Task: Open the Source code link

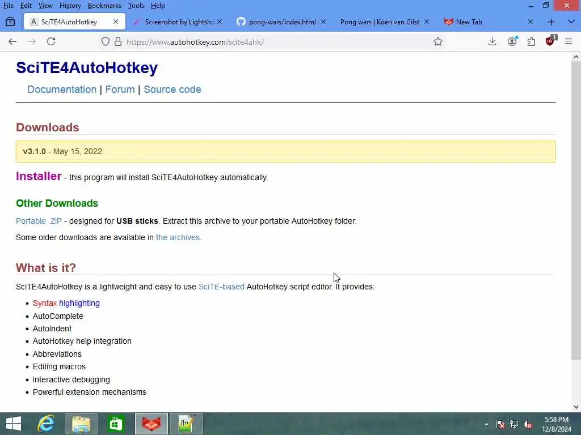Action: (x=172, y=89)
